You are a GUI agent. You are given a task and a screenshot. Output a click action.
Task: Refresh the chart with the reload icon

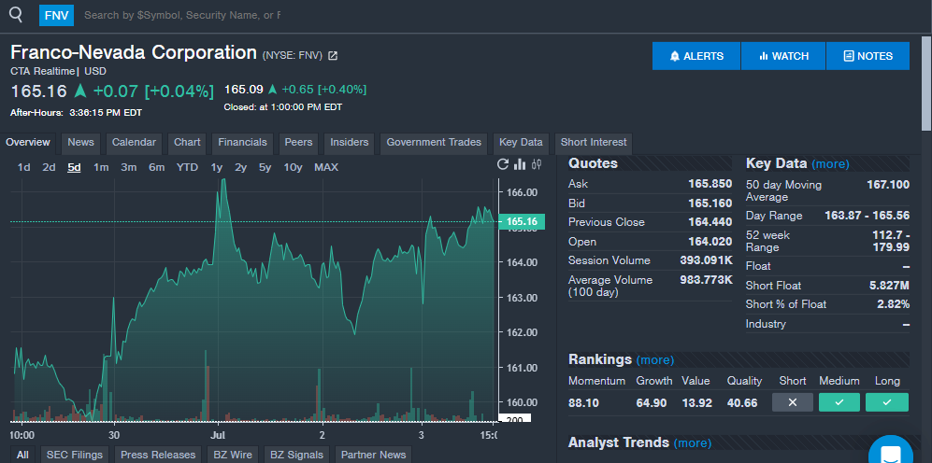[503, 164]
